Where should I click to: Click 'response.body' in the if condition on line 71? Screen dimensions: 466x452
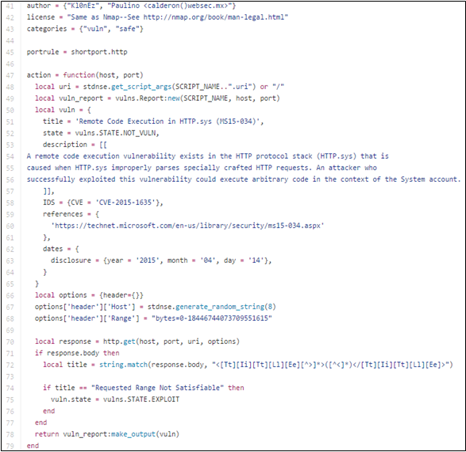coord(73,353)
